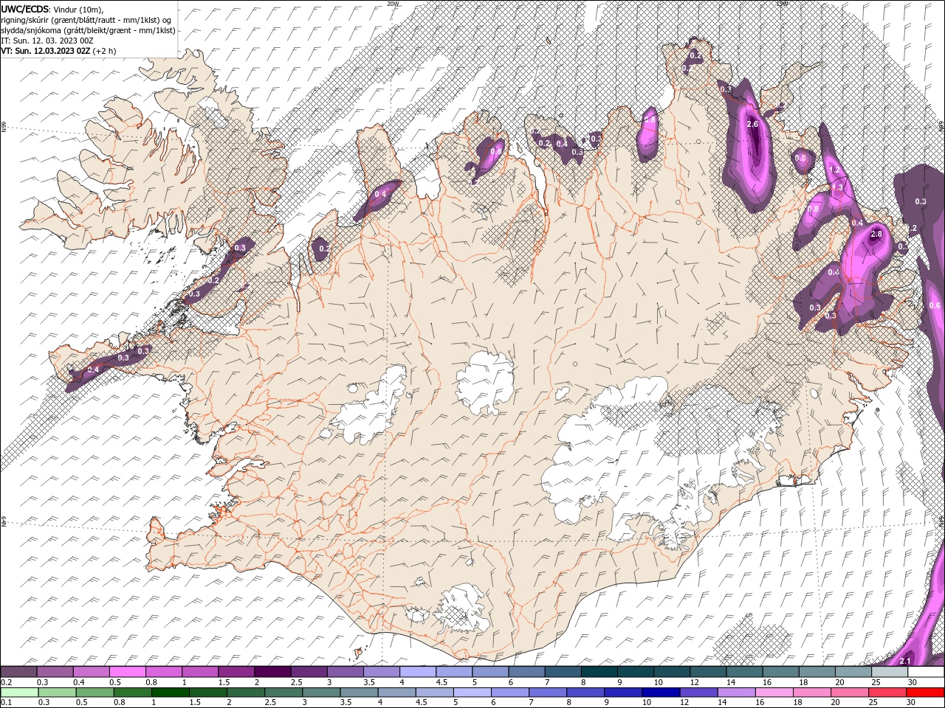Click the '15W' longitude label at the top
The image size is (945, 708).
point(782,4)
